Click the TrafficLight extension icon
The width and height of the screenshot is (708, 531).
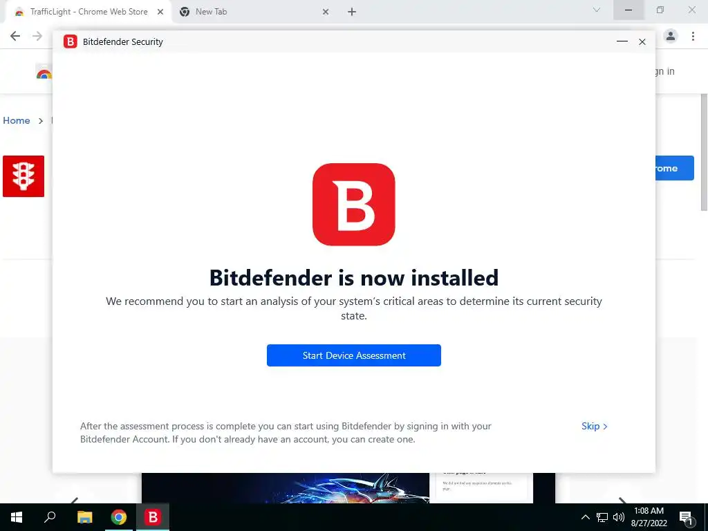[24, 176]
